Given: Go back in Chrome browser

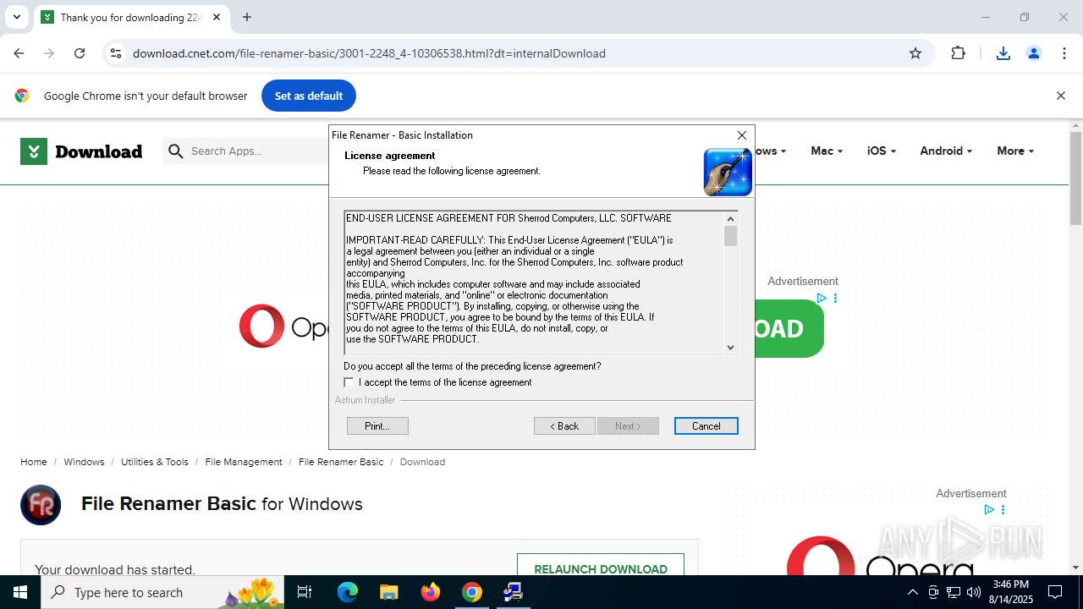Looking at the screenshot, I should (x=19, y=53).
